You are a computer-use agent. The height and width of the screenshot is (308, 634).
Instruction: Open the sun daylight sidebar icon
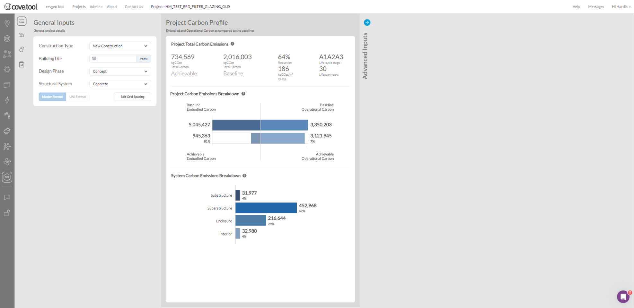tap(7, 70)
